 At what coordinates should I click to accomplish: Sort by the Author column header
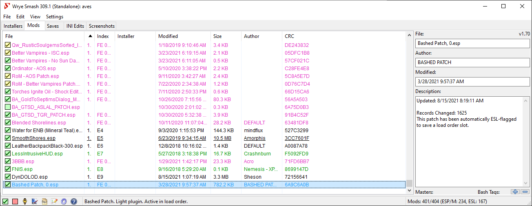pos(262,36)
